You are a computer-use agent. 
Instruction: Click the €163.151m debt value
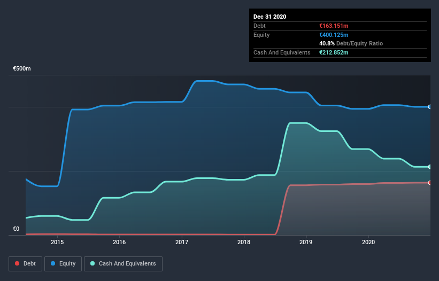334,26
